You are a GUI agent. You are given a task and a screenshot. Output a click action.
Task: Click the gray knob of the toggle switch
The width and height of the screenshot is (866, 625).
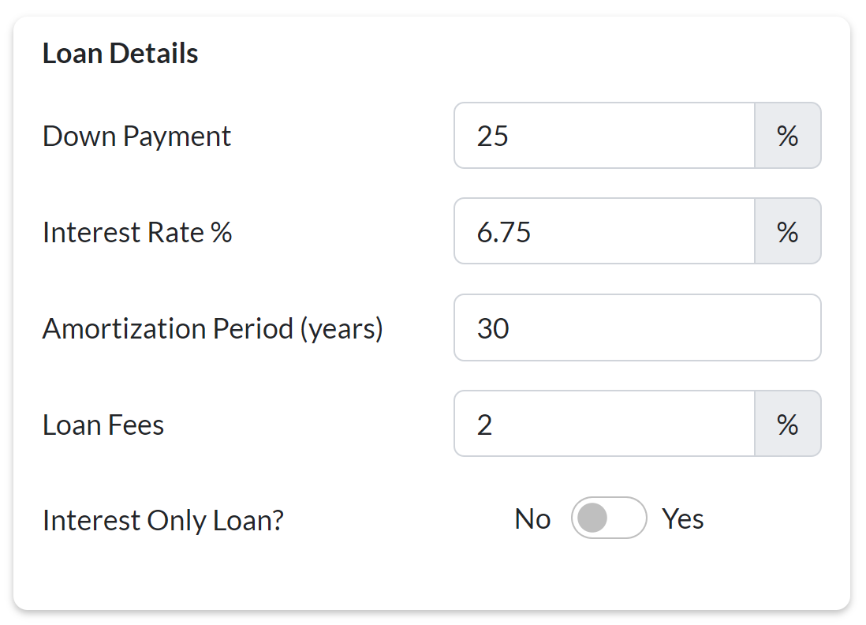592,518
